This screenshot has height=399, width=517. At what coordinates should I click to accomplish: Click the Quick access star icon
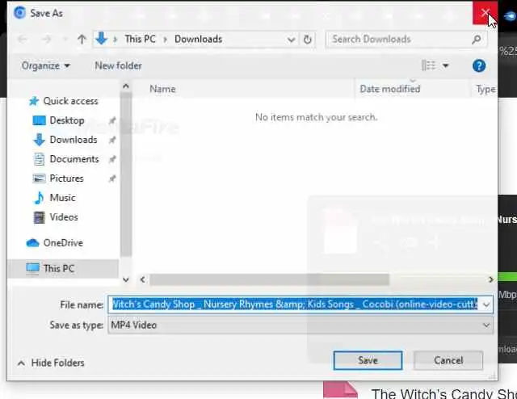[34, 101]
